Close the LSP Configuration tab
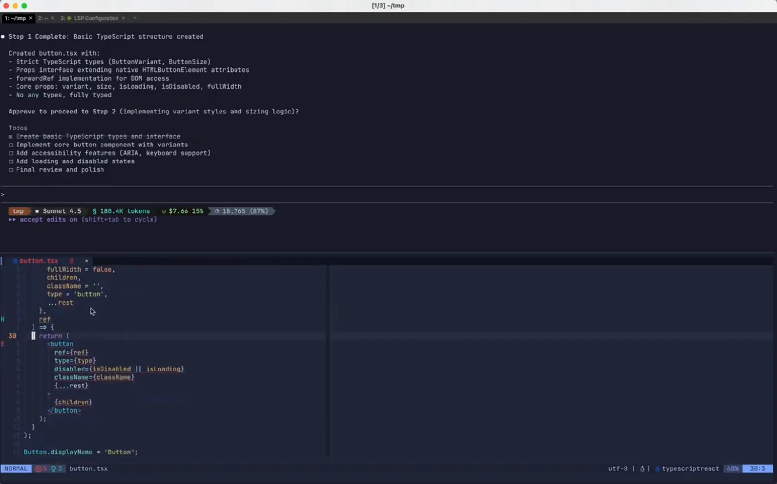The image size is (777, 484). (x=123, y=18)
